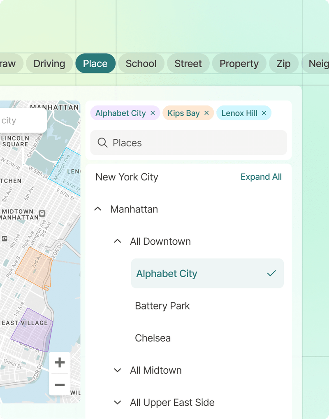
Task: Remove the Alphabet City tag
Action: pos(153,113)
